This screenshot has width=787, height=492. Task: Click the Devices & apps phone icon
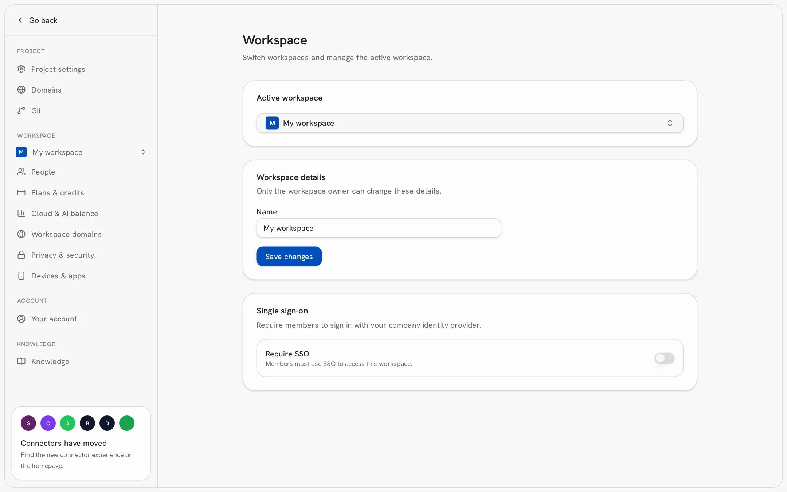[21, 276]
